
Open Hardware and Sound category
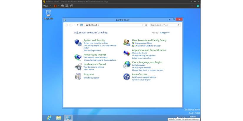click(95, 64)
